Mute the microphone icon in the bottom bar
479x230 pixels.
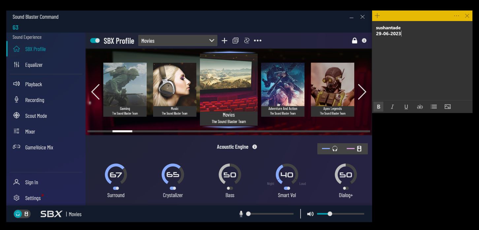click(241, 214)
